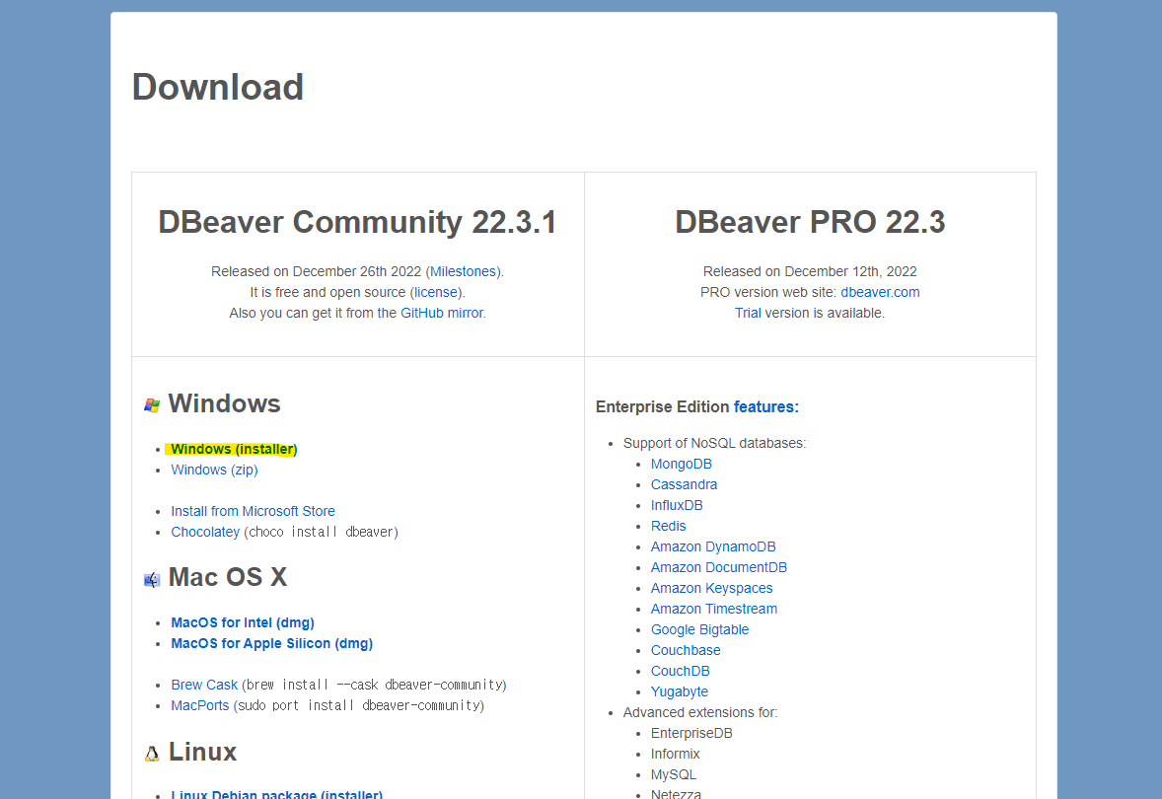Open the Amazon DocumentDB link
Image resolution: width=1162 pixels, height=799 pixels.
(719, 568)
